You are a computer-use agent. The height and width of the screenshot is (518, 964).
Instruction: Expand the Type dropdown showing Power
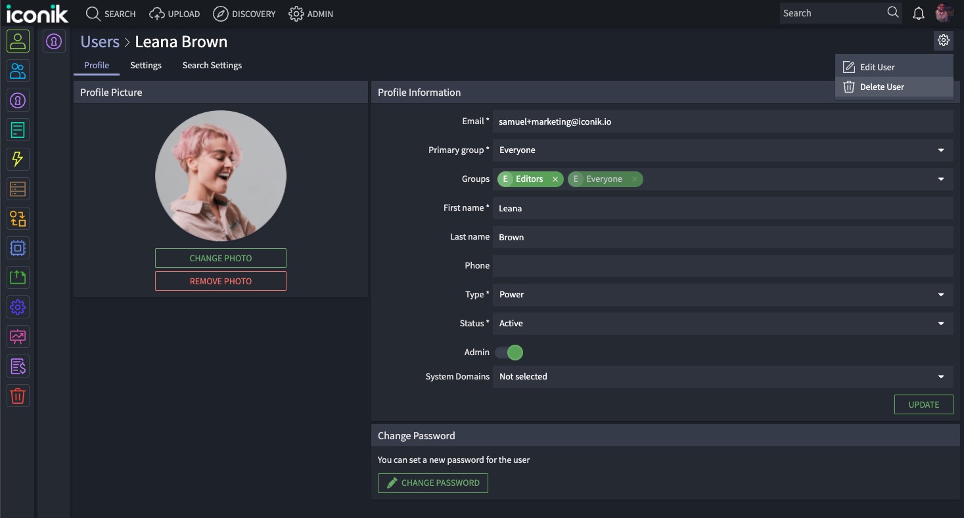point(942,294)
